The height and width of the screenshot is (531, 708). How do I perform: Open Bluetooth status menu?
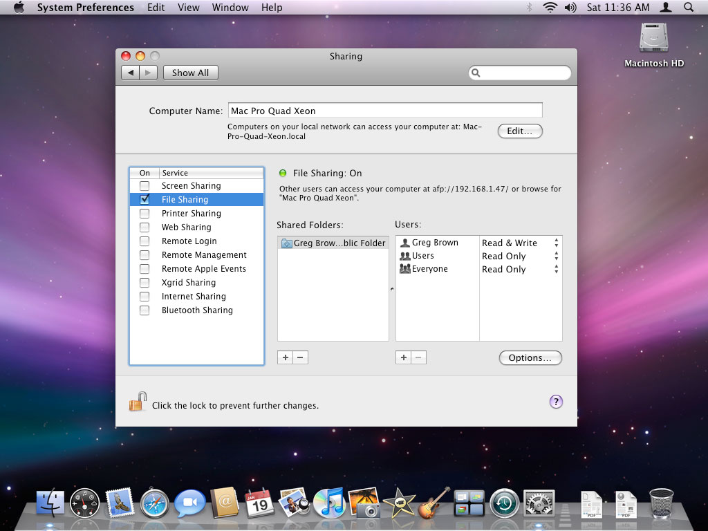click(529, 7)
